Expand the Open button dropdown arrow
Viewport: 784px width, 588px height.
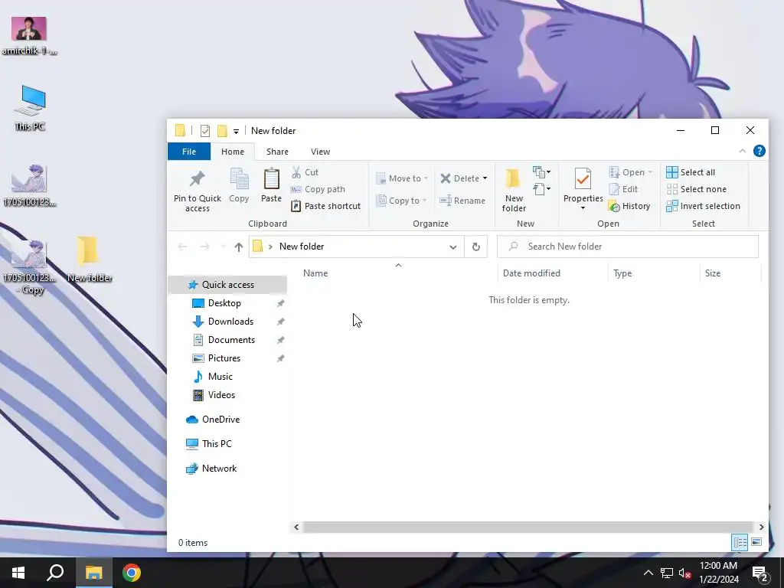(650, 172)
